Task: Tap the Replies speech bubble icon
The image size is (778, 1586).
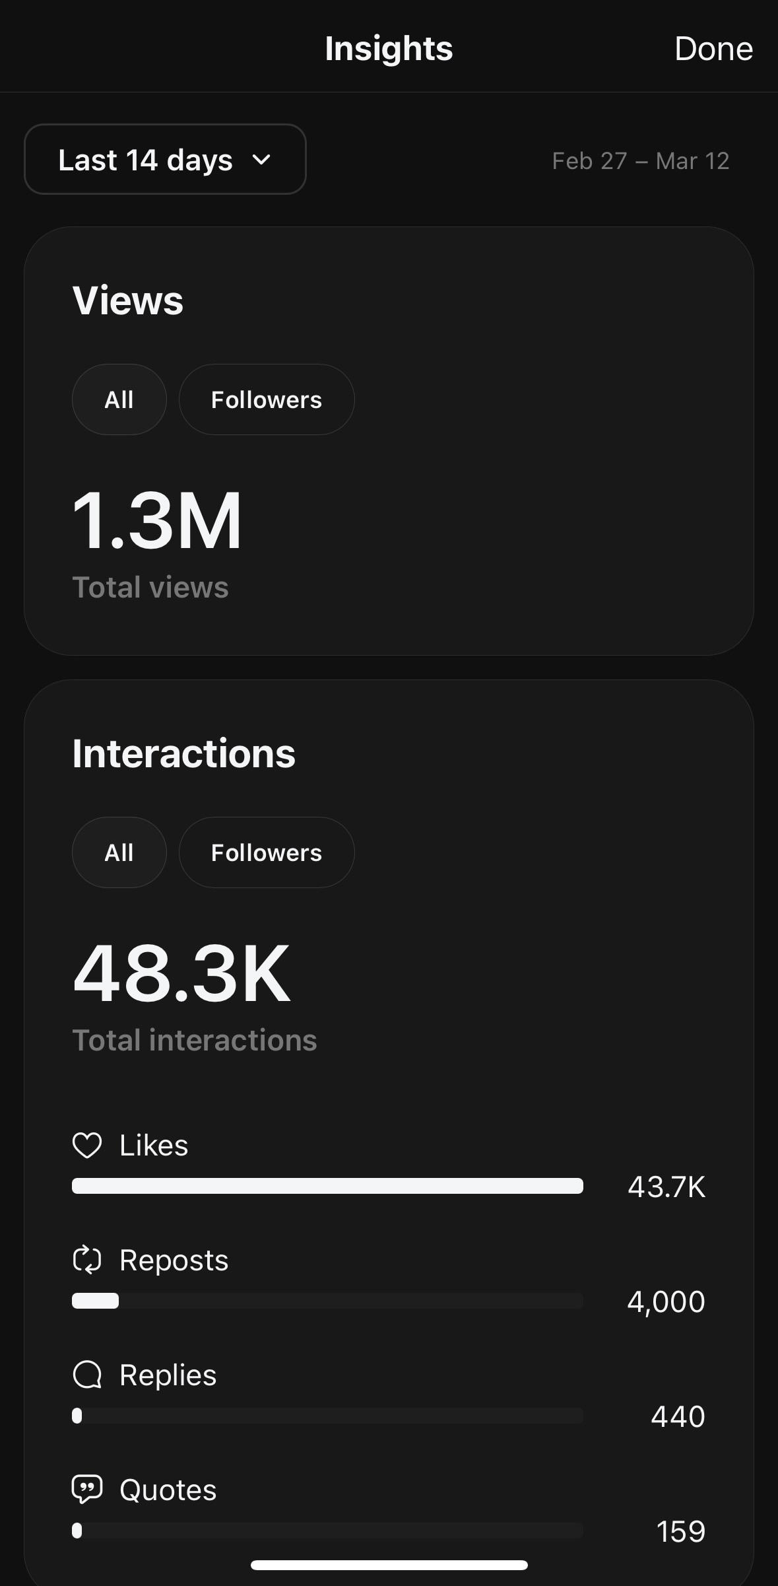Action: 87,1375
